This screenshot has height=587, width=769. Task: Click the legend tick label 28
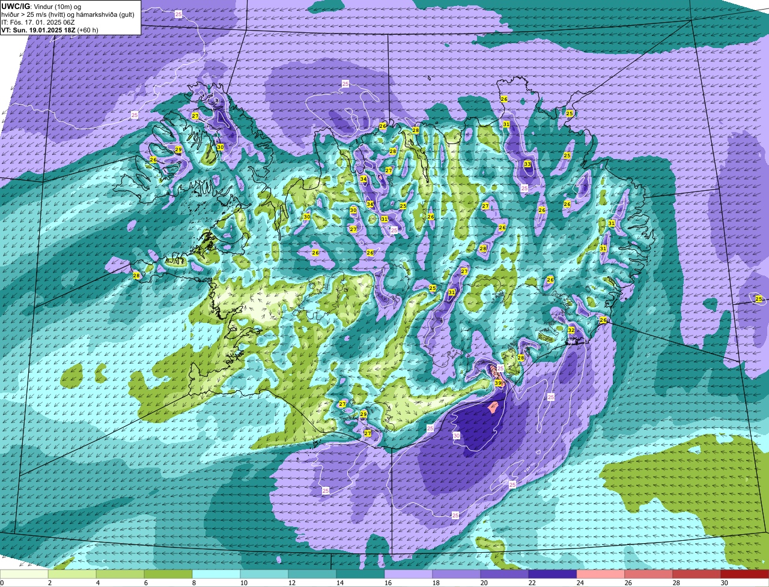(676, 583)
